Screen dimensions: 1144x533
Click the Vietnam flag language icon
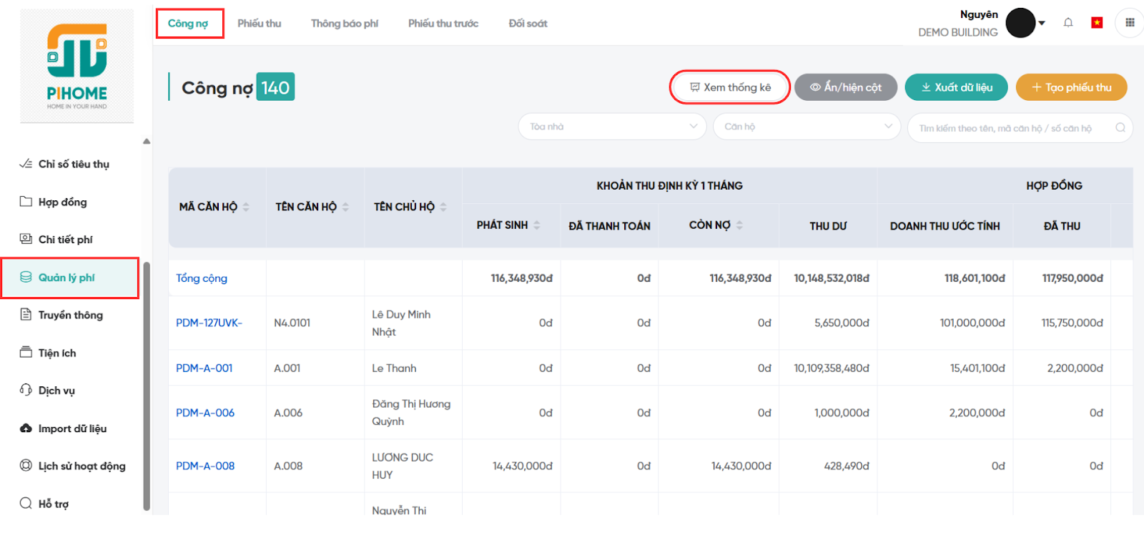coord(1097,23)
